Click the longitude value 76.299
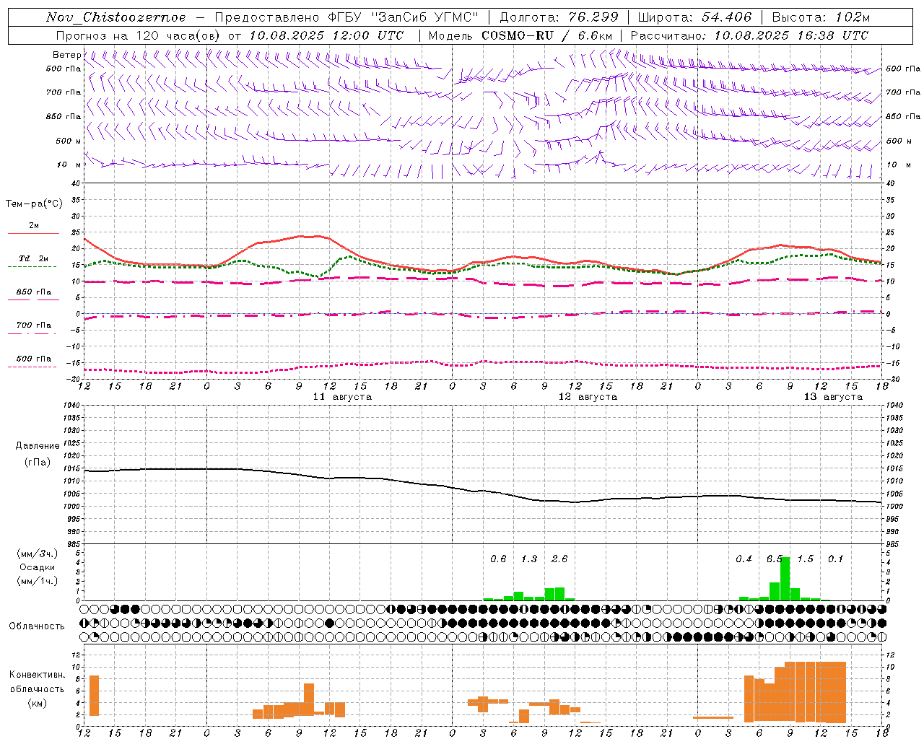The image size is (924, 739). (593, 17)
